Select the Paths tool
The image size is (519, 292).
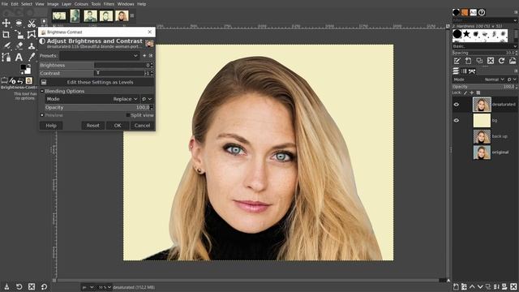6,57
